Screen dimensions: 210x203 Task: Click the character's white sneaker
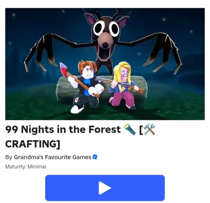(77, 109)
